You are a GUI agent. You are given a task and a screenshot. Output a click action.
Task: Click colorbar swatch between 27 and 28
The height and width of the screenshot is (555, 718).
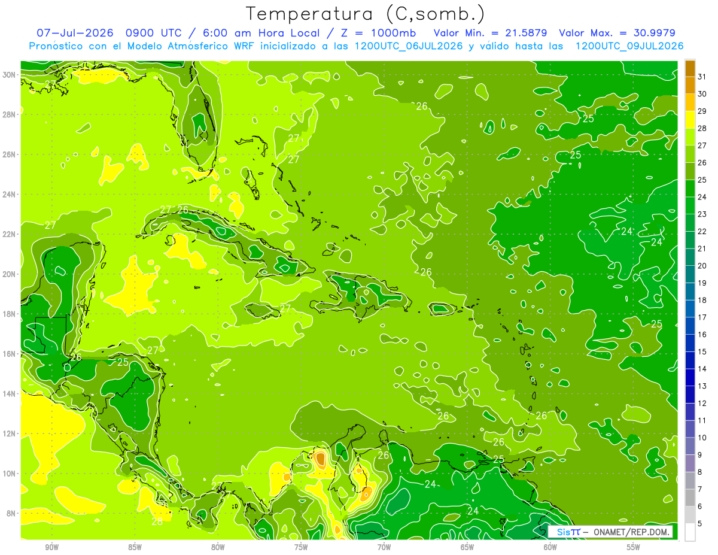690,137
